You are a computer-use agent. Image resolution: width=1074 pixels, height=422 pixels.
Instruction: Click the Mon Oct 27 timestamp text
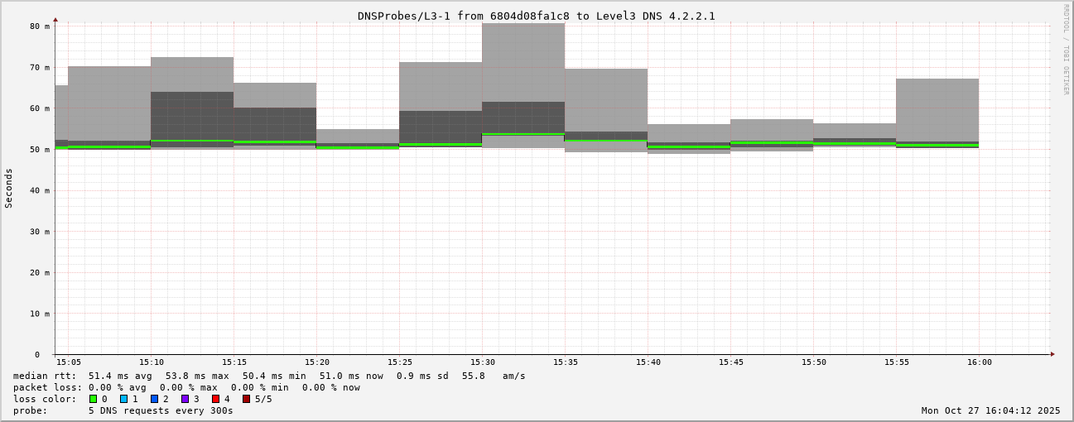[x=990, y=410]
